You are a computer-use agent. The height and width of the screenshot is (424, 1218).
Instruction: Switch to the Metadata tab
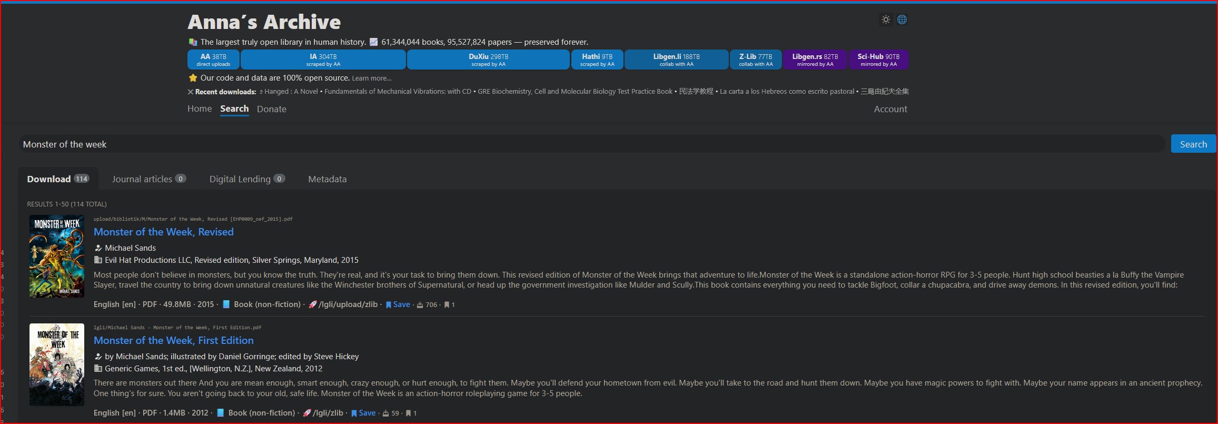click(x=328, y=179)
